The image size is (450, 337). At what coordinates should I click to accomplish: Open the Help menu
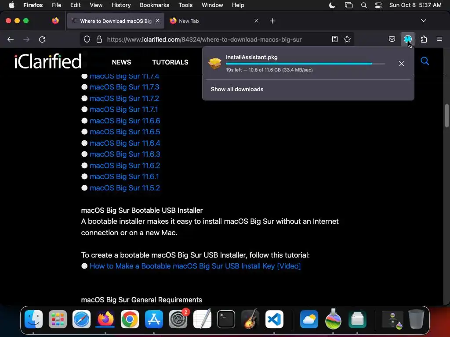[238, 5]
